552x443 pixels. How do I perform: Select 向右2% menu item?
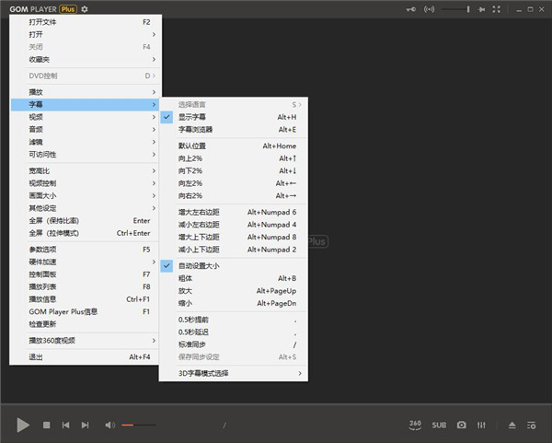tap(234, 195)
